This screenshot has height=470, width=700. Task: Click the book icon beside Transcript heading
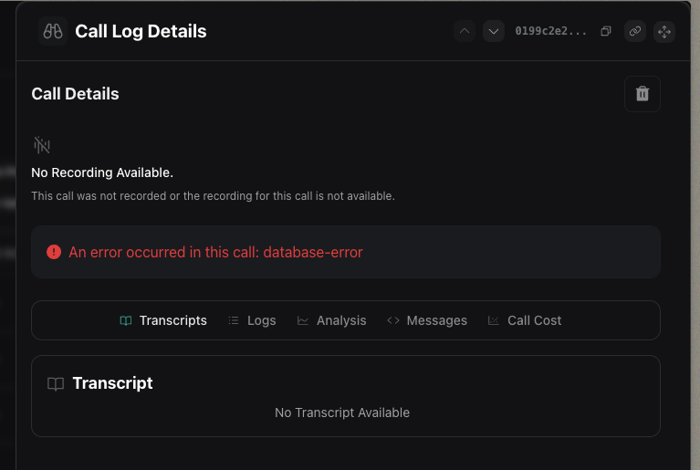[56, 384]
